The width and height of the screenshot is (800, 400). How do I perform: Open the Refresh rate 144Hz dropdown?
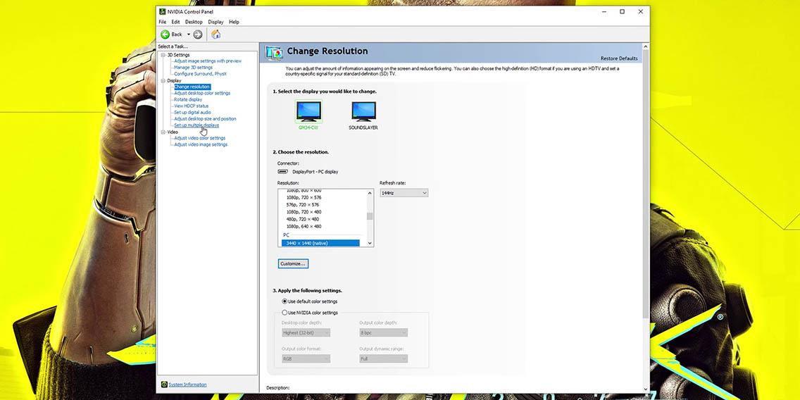click(404, 193)
